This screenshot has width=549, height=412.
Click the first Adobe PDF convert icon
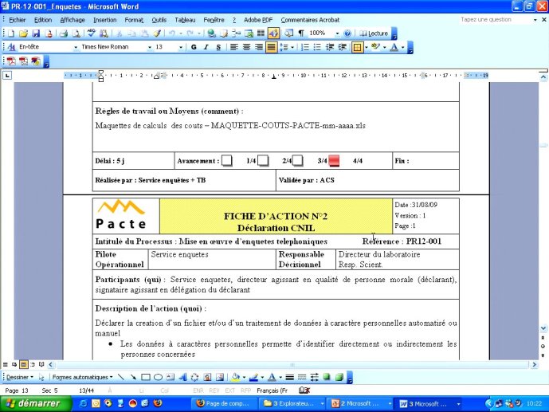click(11, 61)
